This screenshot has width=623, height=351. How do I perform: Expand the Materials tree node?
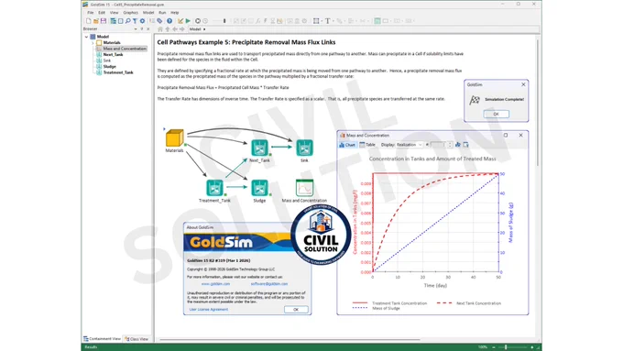point(93,42)
